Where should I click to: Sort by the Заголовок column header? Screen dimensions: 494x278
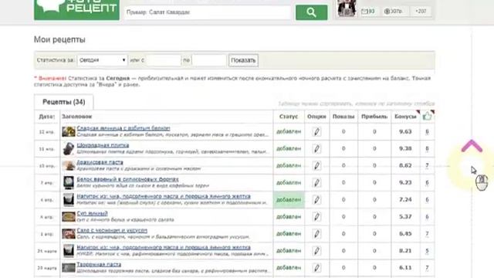coord(77,117)
